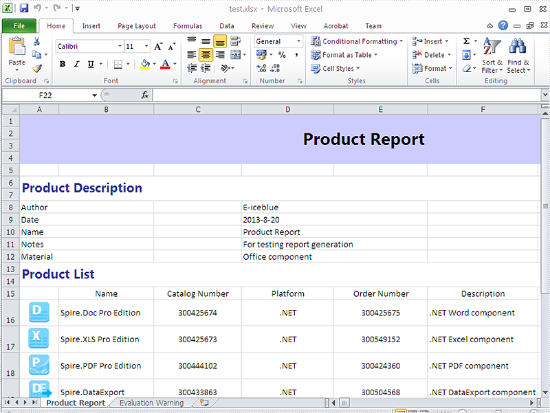Viewport: 550px width, 413px height.
Task: Turn off the highlighted Center alignment button
Action: click(206, 55)
